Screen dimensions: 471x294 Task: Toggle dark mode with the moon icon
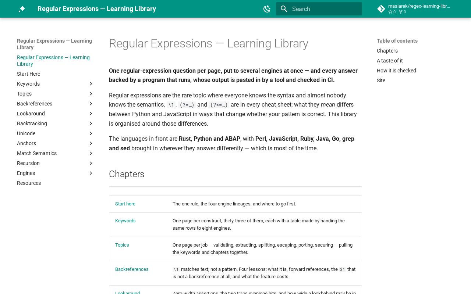[267, 9]
